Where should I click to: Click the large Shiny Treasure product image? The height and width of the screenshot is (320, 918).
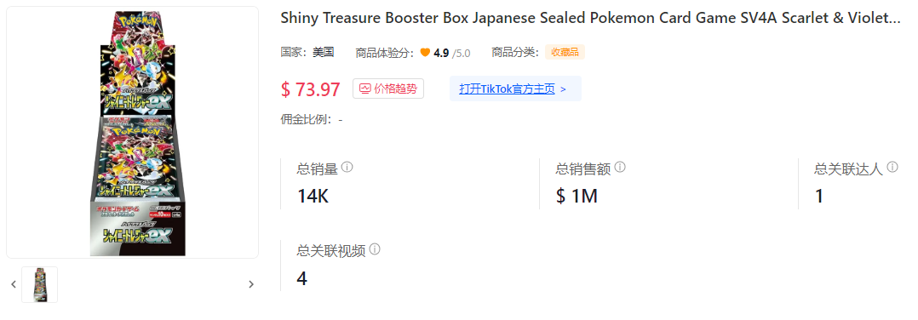(132, 132)
